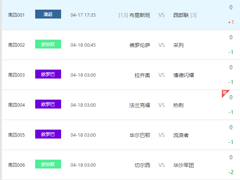
Task: Select the 欧罗巴 league tag on 周四003
Action: click(48, 74)
